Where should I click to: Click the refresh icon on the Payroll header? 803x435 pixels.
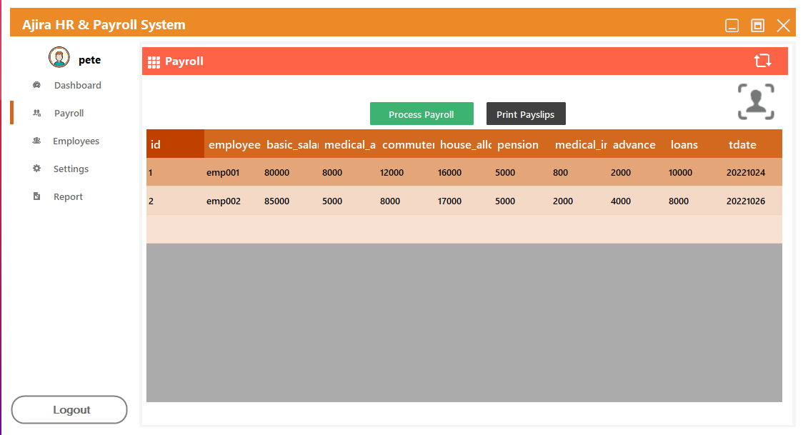[x=763, y=61]
